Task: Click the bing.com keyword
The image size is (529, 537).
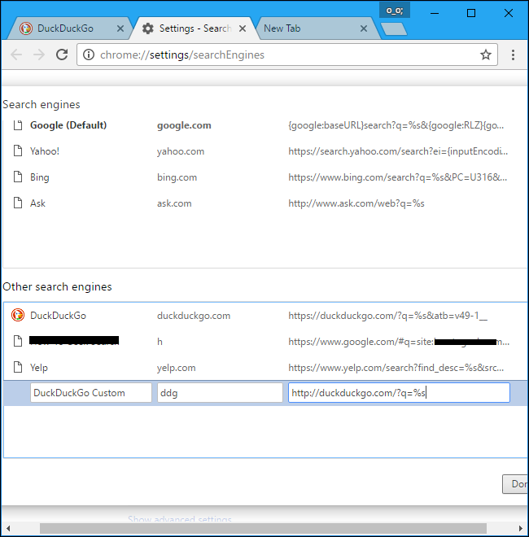Action: pos(177,177)
